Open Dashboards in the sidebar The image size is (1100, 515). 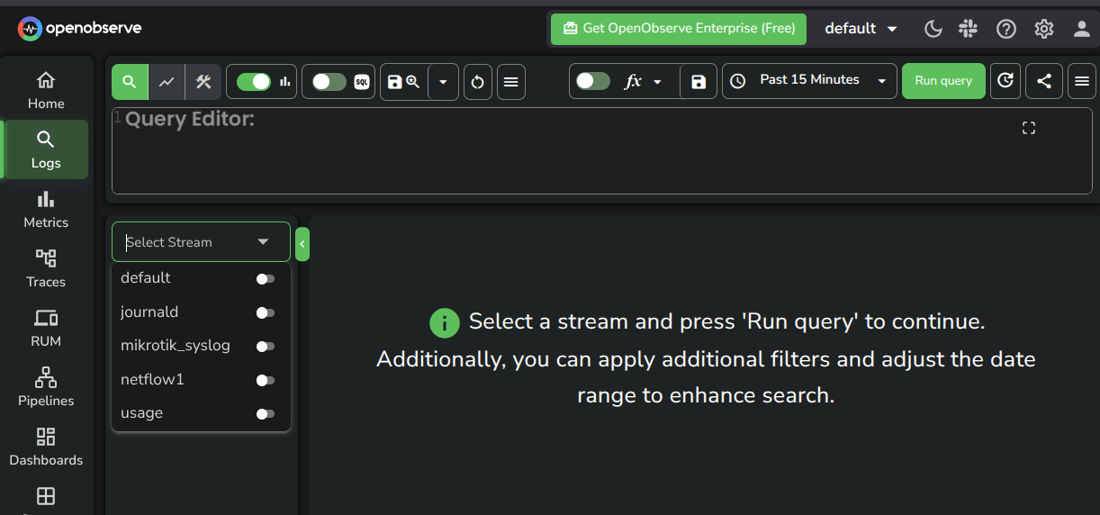(46, 447)
